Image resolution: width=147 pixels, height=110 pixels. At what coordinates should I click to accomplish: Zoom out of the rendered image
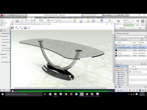(x=21, y=28)
